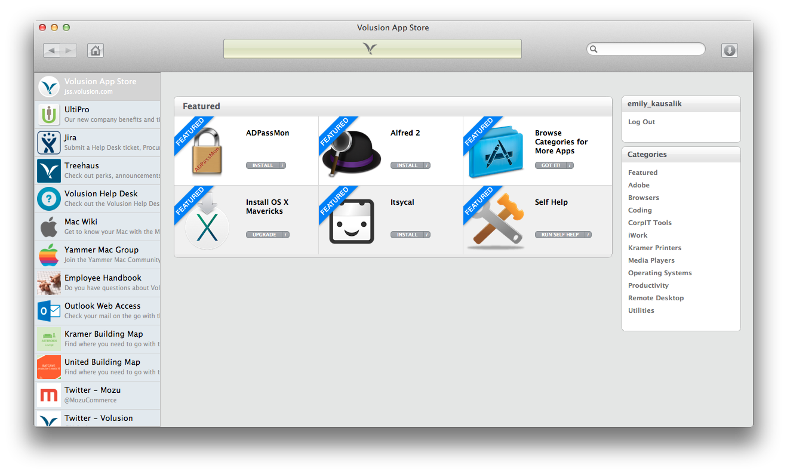The height and width of the screenshot is (474, 787).
Task: Open the Treehaus icon in the sidebar
Action: (48, 171)
